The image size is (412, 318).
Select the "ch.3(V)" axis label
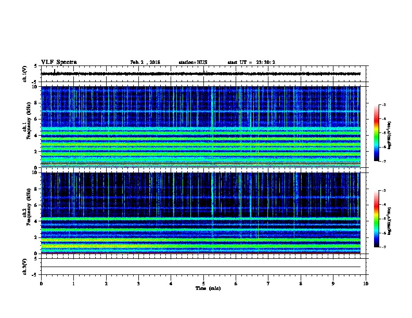pos(25,267)
